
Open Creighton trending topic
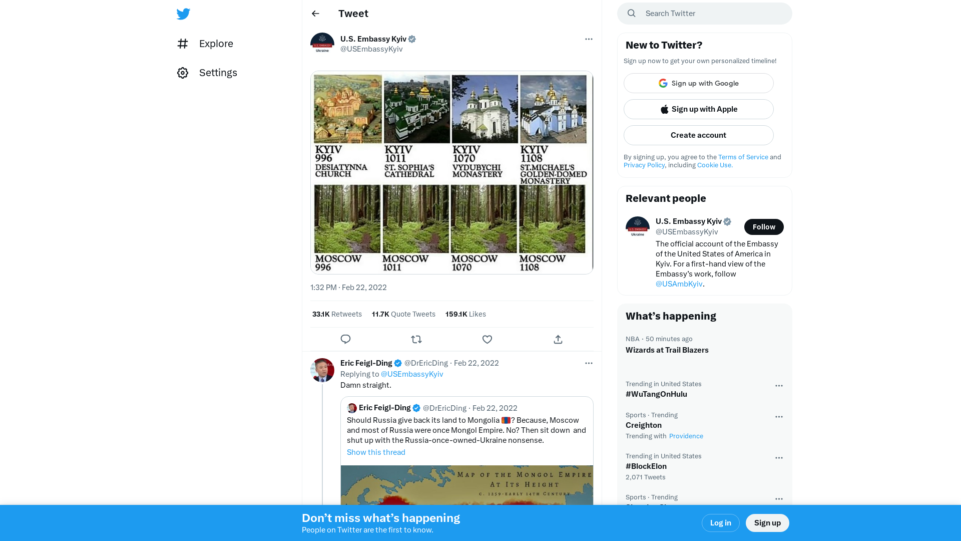[x=644, y=425]
